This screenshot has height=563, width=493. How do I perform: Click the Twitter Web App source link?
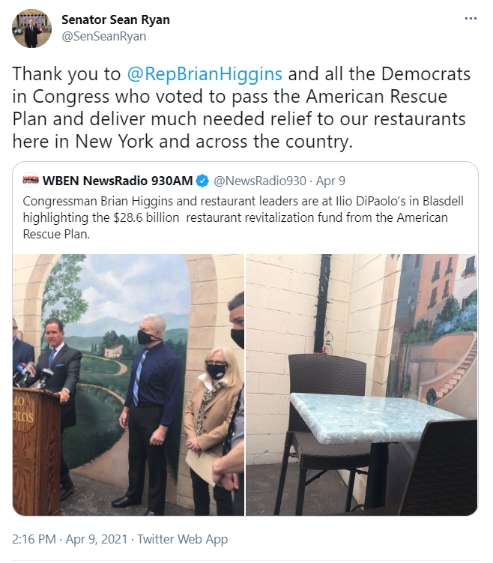pos(182,539)
